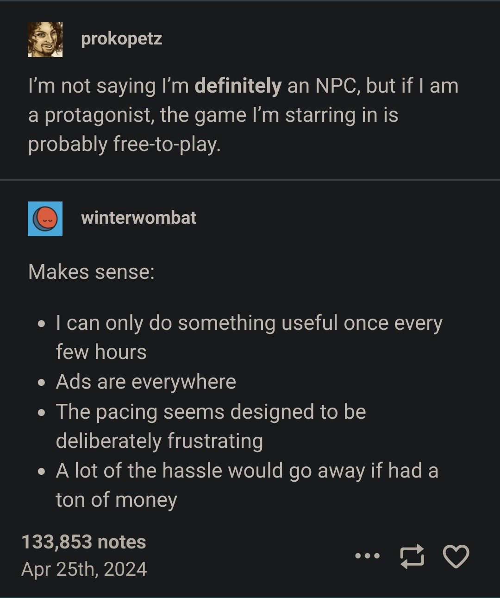500x598 pixels.
Task: Click winterwombat's blue moon avatar
Action: coord(45,219)
